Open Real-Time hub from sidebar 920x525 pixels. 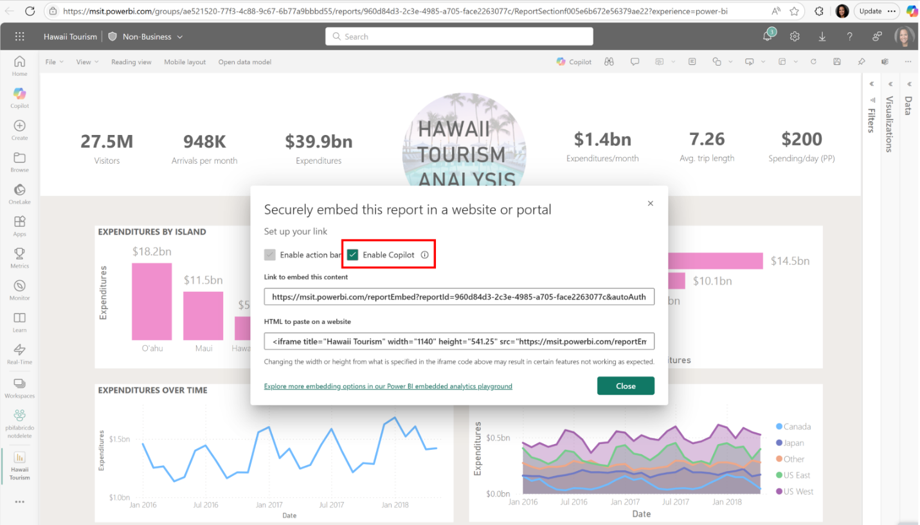point(19,354)
